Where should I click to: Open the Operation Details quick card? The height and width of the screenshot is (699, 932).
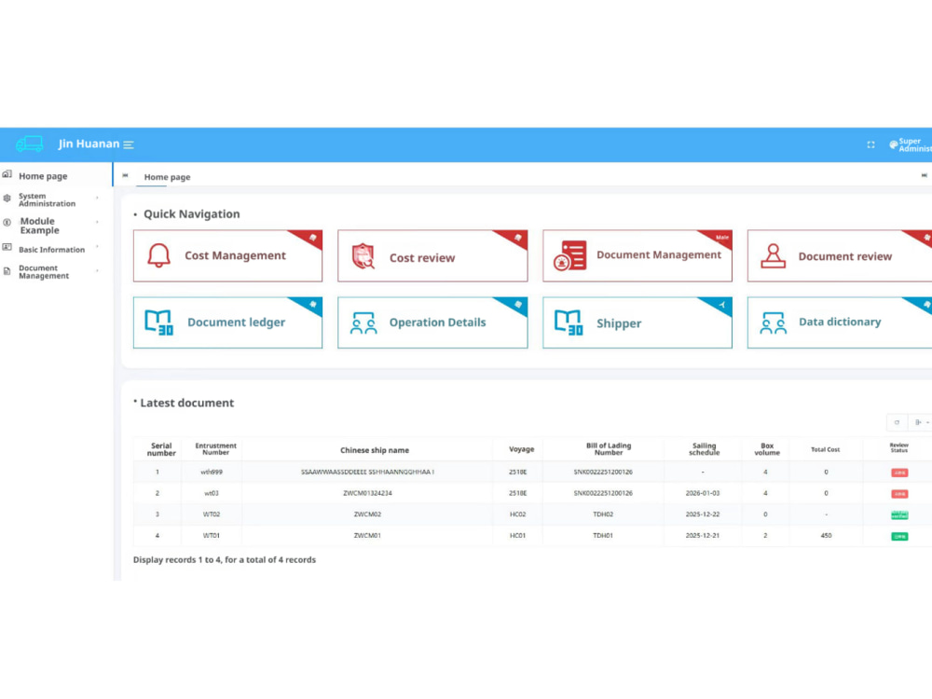click(x=432, y=322)
